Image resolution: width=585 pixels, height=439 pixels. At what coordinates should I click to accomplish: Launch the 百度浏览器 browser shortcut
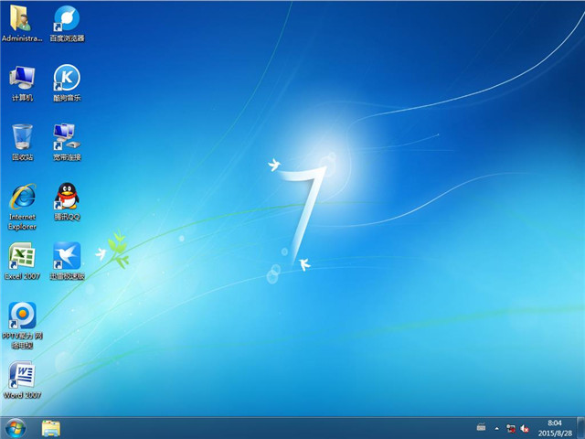coord(67,23)
